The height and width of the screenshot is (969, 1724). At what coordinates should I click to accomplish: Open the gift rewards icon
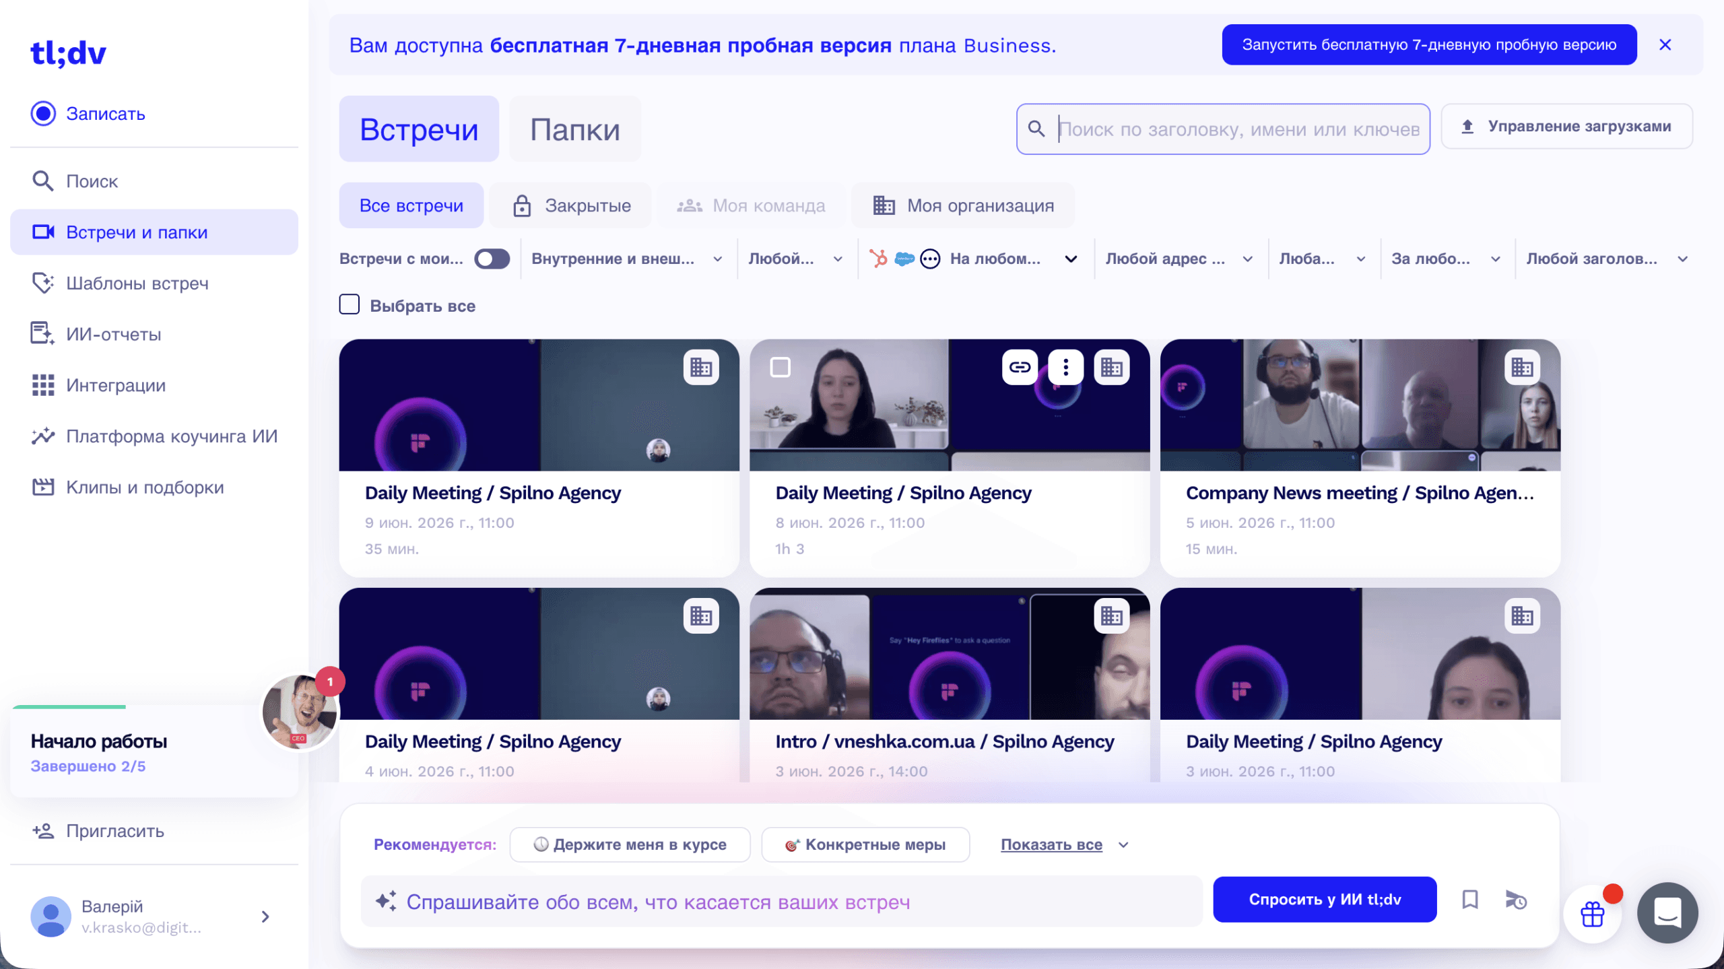pyautogui.click(x=1593, y=914)
